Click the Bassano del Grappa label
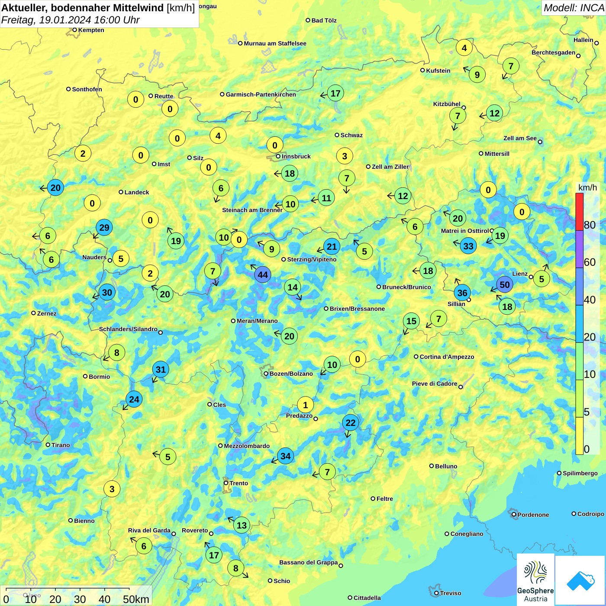This screenshot has width=606, height=606. (x=308, y=562)
